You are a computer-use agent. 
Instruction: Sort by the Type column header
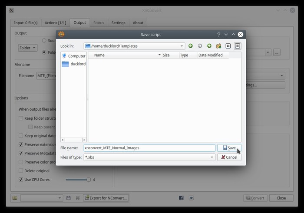[x=188, y=55]
